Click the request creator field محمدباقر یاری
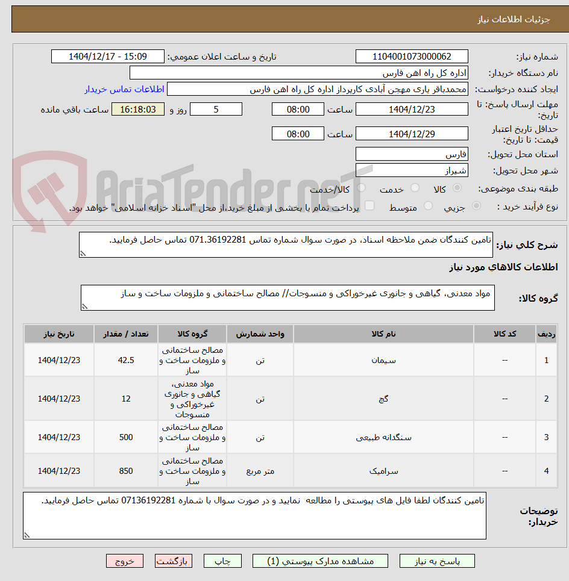Viewport: 569px width, 581px height. (x=318, y=89)
